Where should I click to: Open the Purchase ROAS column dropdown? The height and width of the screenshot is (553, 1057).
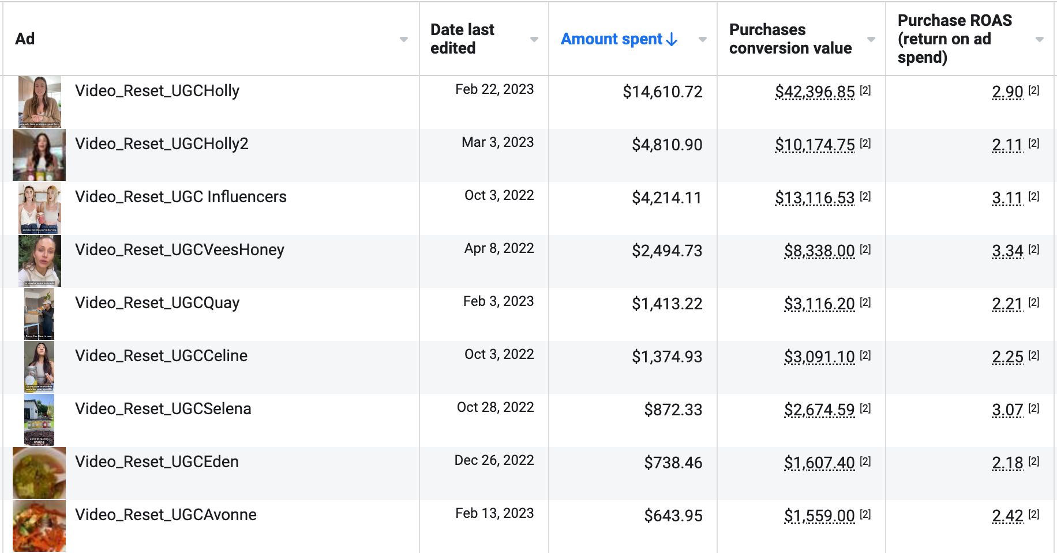(1040, 39)
